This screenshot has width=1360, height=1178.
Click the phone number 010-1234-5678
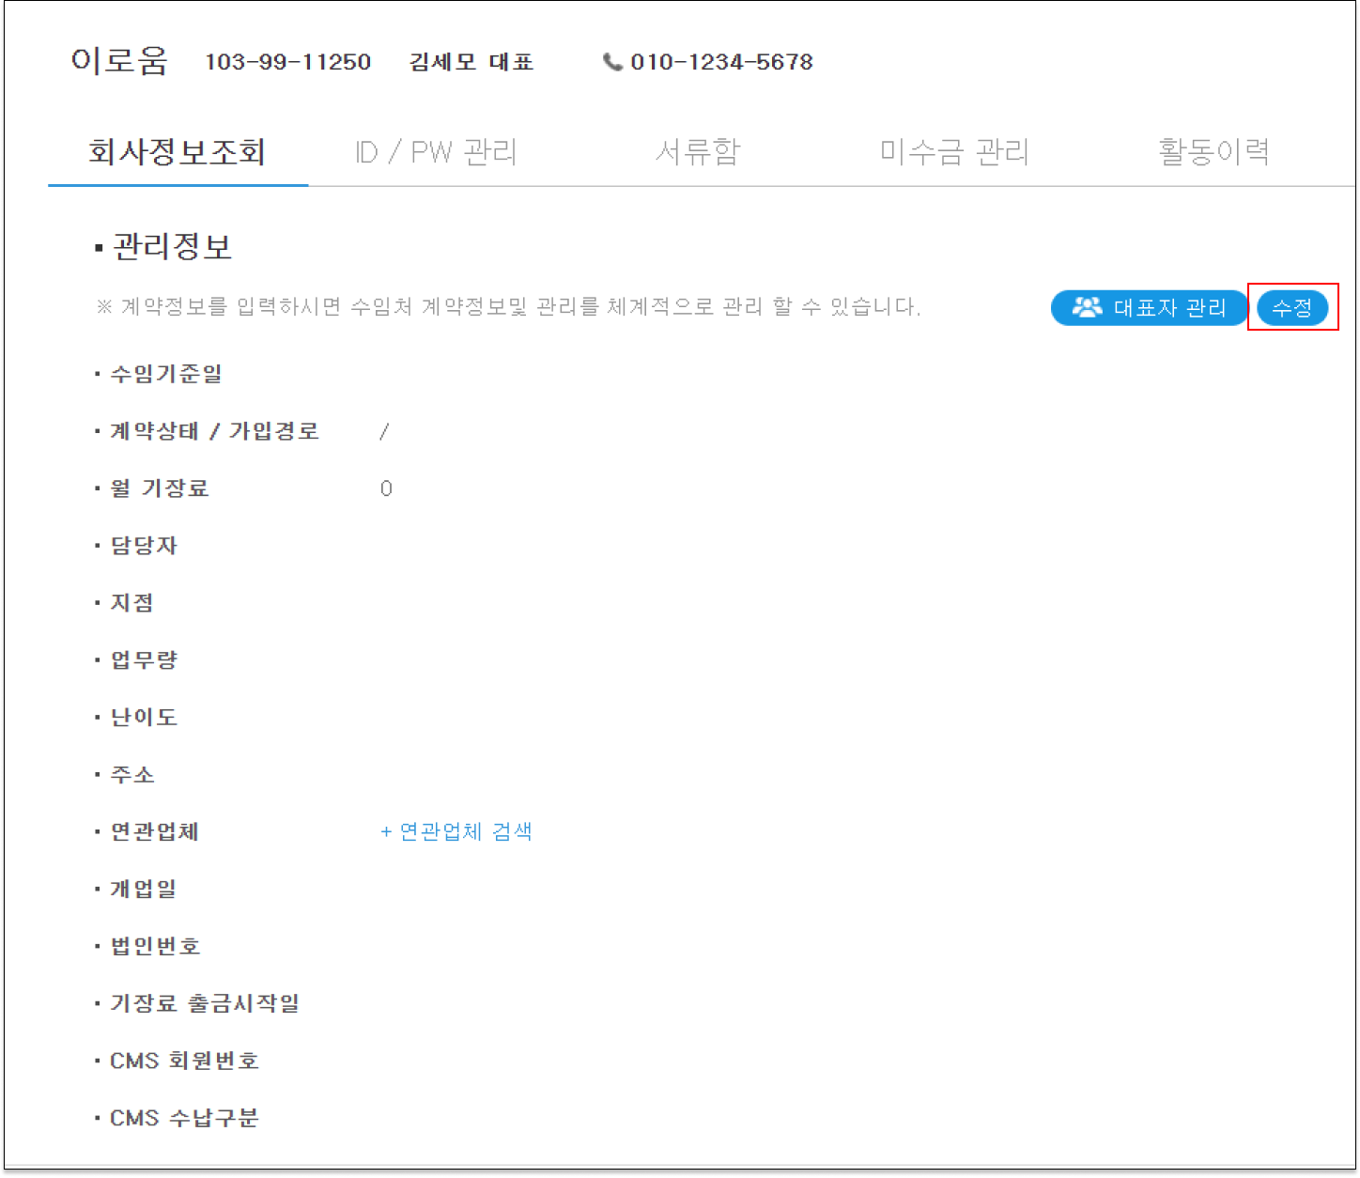[x=721, y=62]
